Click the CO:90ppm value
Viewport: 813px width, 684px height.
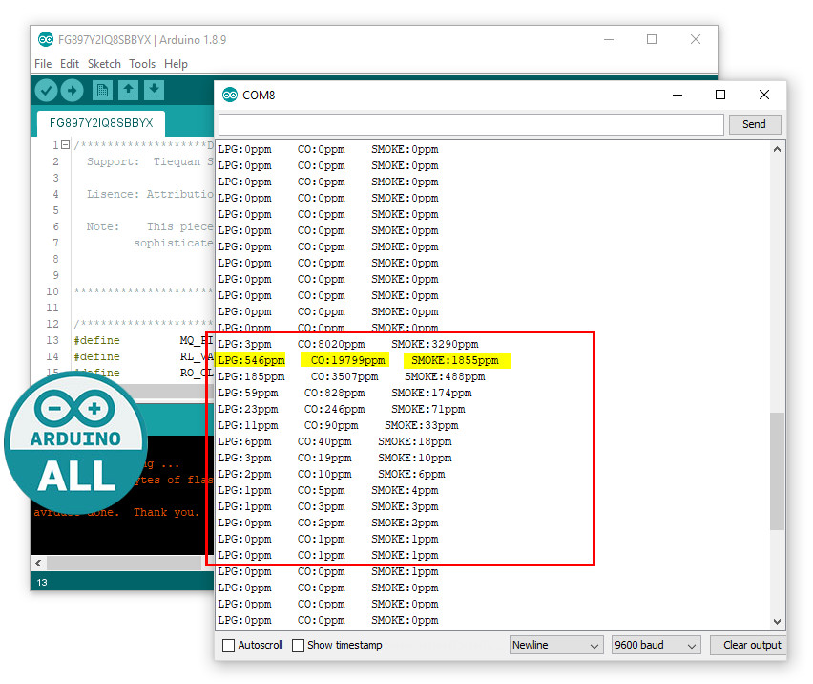point(331,425)
